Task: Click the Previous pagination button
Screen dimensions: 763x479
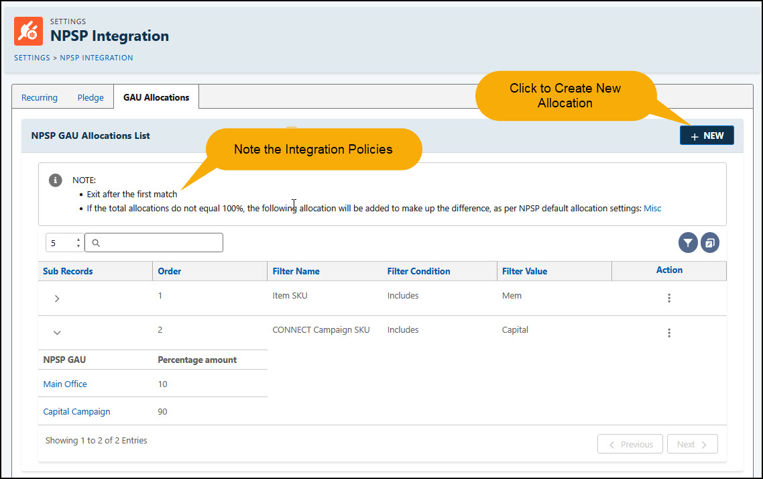Action: click(x=630, y=444)
